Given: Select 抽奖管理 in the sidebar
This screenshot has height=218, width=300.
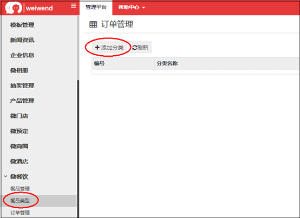Looking at the screenshot, I should (x=22, y=85).
